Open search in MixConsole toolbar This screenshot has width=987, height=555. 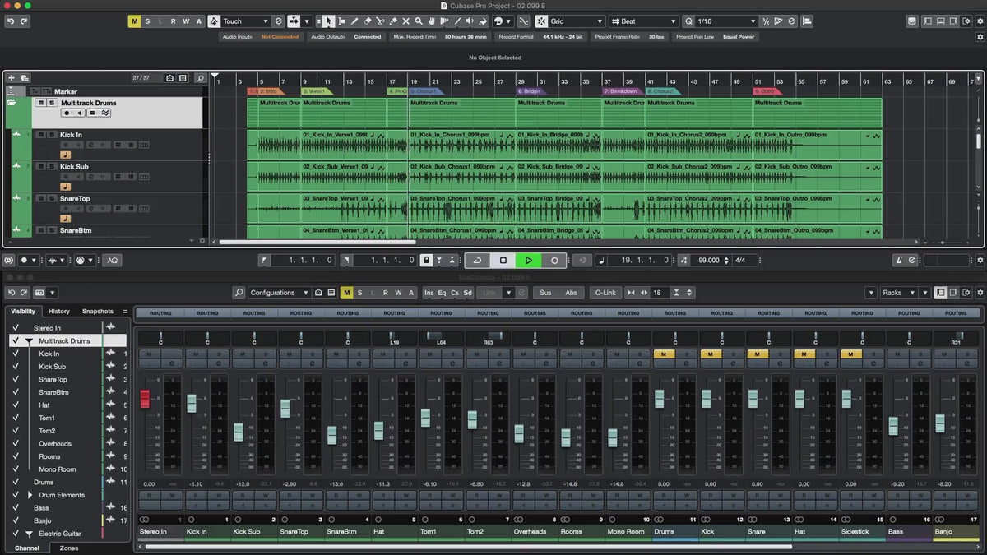click(239, 293)
